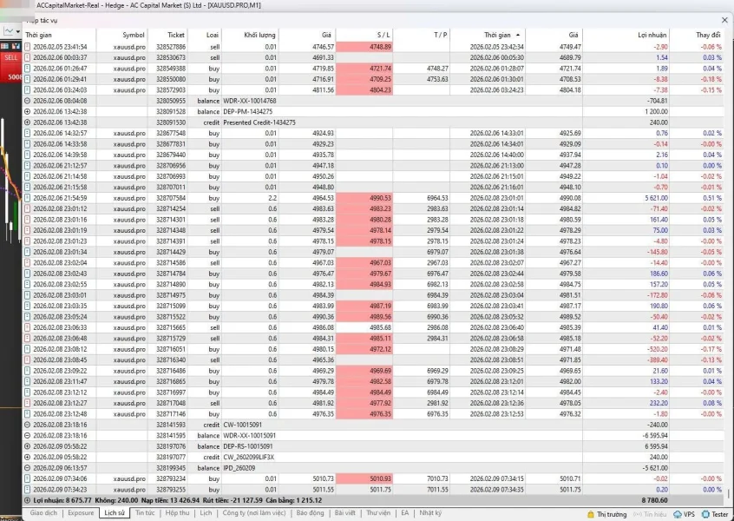734x521 pixels.
Task: Click the Tín hiệu signal indicator
Action: [650, 514]
